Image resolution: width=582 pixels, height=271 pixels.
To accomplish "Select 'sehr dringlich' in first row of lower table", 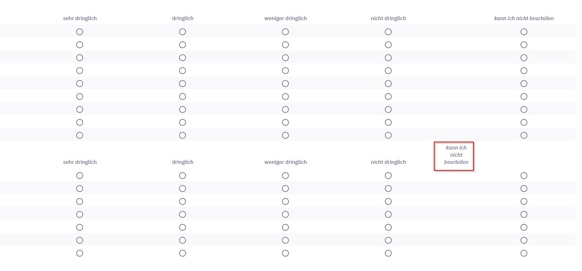I will 79,176.
